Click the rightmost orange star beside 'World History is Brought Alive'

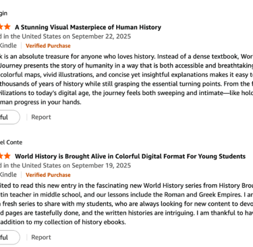tap(7, 156)
